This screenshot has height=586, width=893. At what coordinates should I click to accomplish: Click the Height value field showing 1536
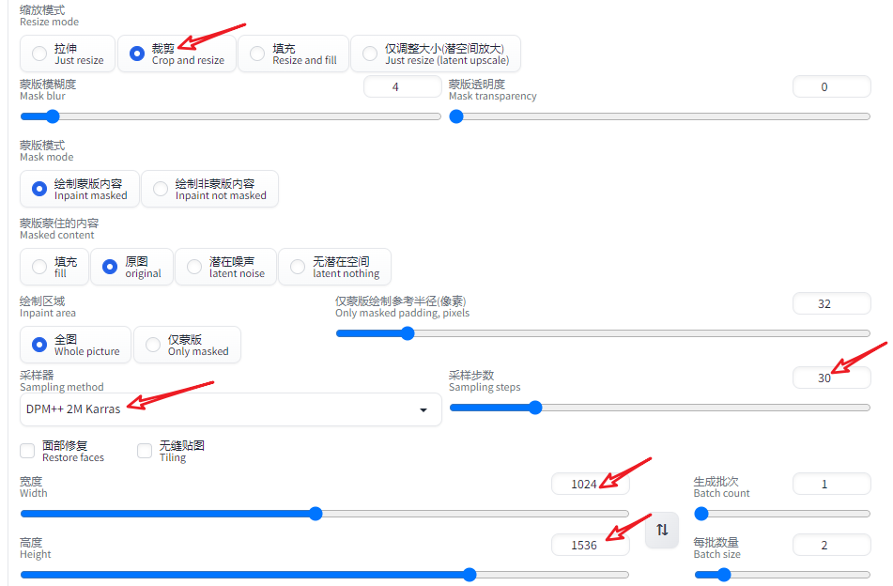[591, 545]
